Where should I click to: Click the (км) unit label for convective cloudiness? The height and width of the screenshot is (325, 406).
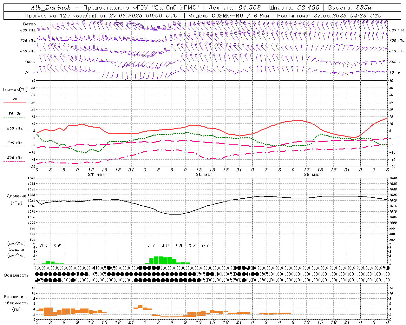16,309
